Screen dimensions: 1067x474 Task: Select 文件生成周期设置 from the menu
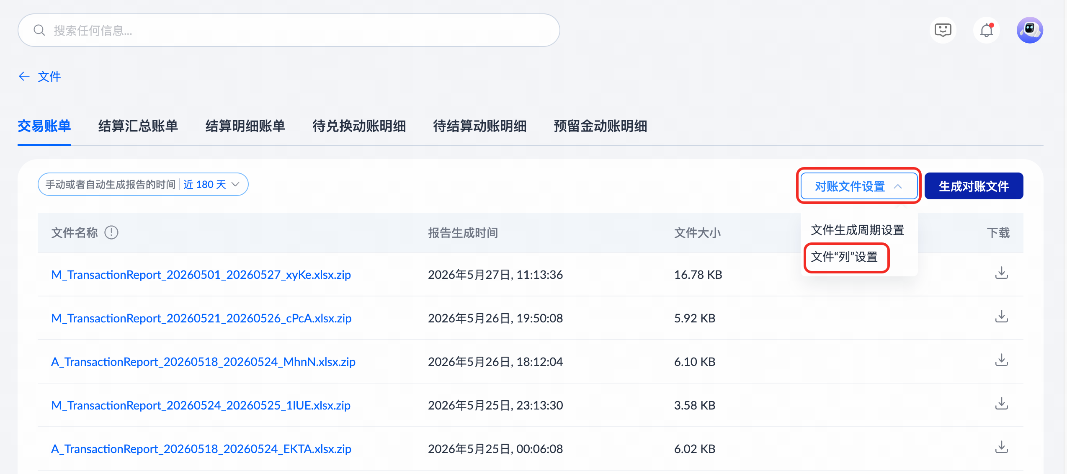858,230
